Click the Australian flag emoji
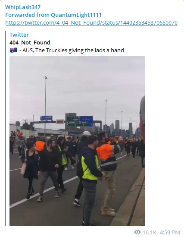 pos(14,50)
